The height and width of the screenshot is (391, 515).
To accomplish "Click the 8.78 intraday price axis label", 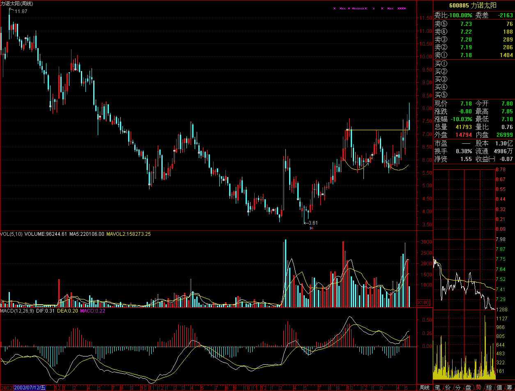I will pos(500,169).
